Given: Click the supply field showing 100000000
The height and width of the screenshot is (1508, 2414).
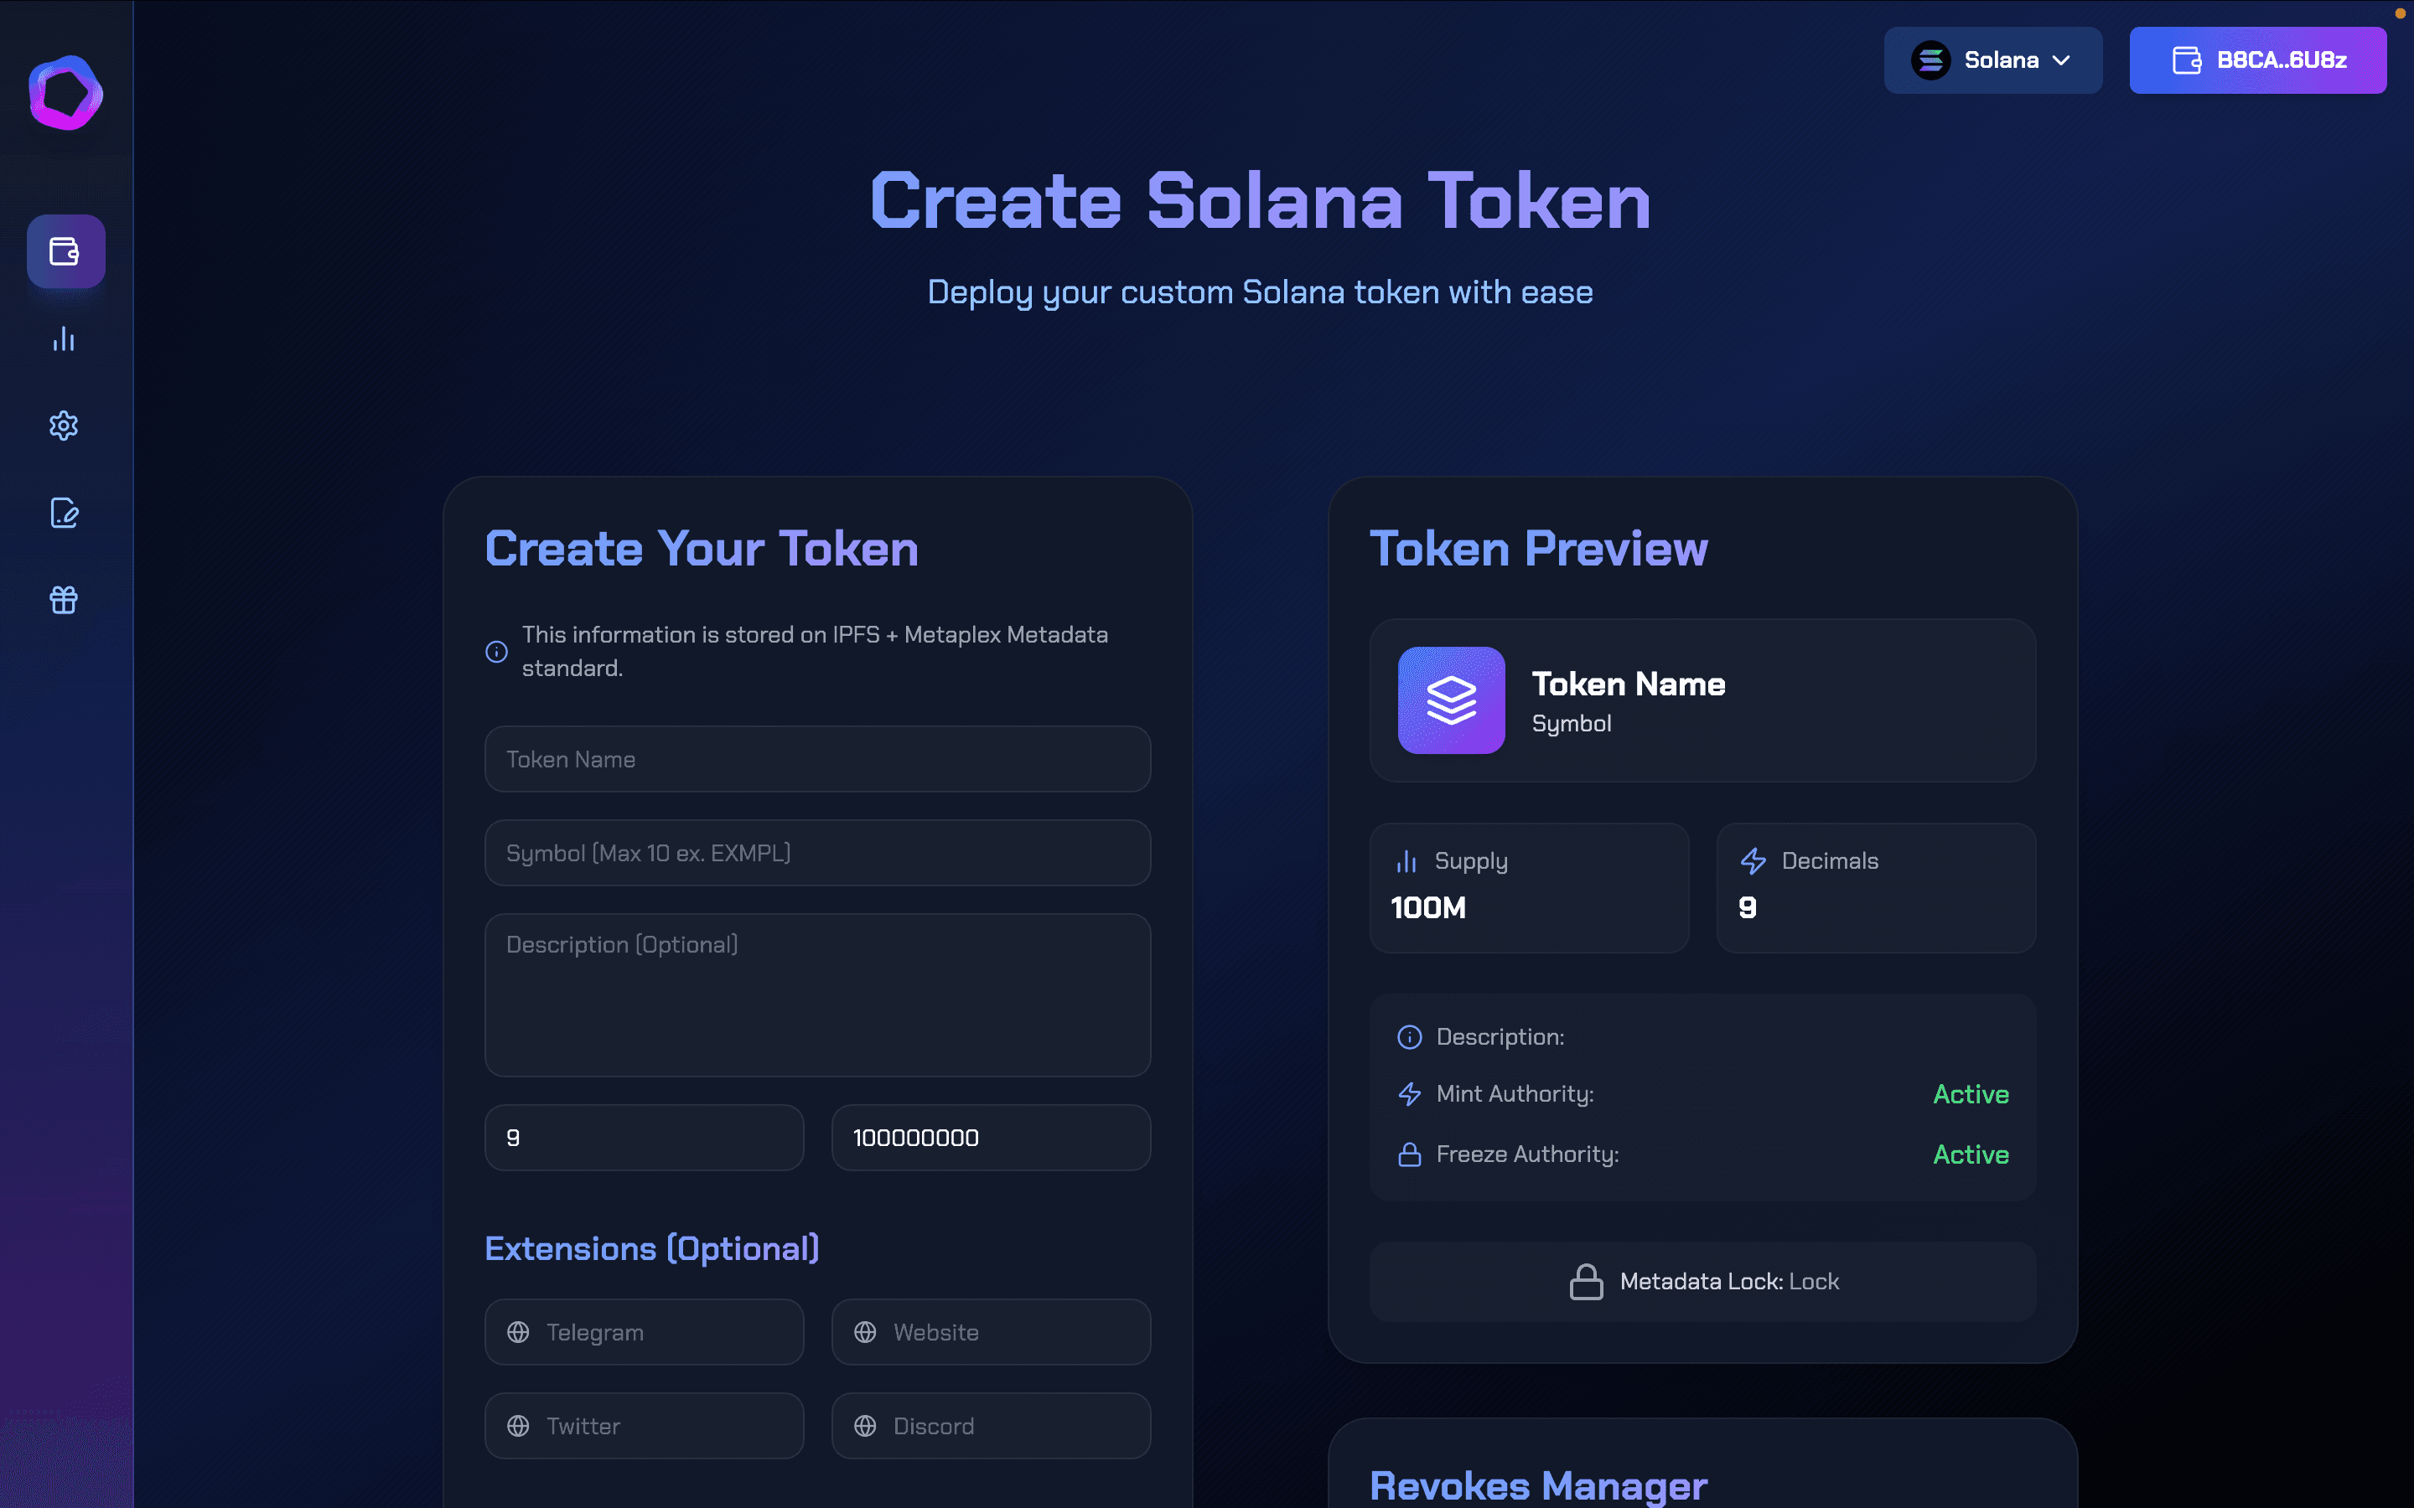Looking at the screenshot, I should pyautogui.click(x=991, y=1137).
